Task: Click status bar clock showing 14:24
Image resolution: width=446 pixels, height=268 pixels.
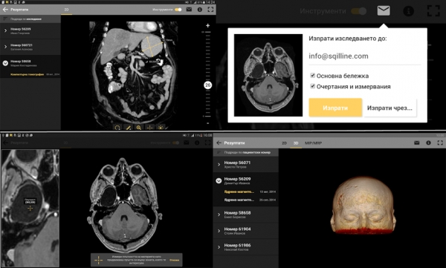Action: point(210,2)
